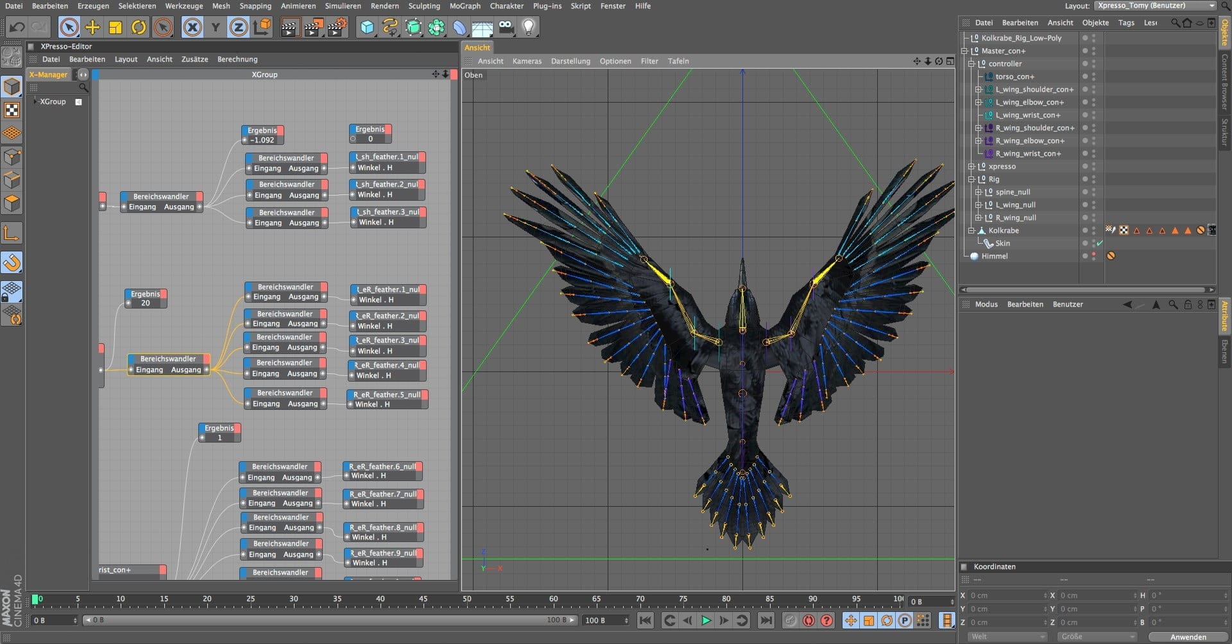Activate the Rotate tool in top toolbar
Screen dimensions: 1232x644
click(139, 28)
